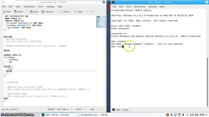Click the BEGIN keyword line
The width and height of the screenshot is (209, 117).
(x=7, y=51)
